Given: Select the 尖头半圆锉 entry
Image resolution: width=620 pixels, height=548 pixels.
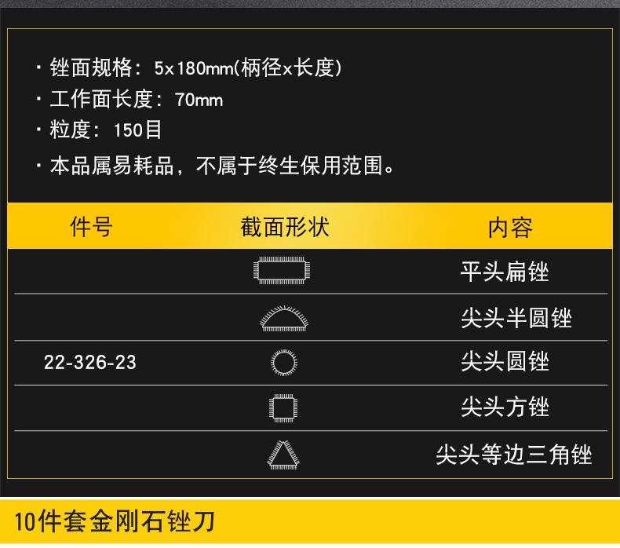Looking at the screenshot, I should tap(516, 318).
